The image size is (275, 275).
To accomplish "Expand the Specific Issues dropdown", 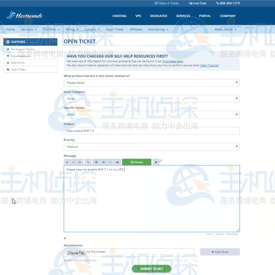I will point(151,115).
